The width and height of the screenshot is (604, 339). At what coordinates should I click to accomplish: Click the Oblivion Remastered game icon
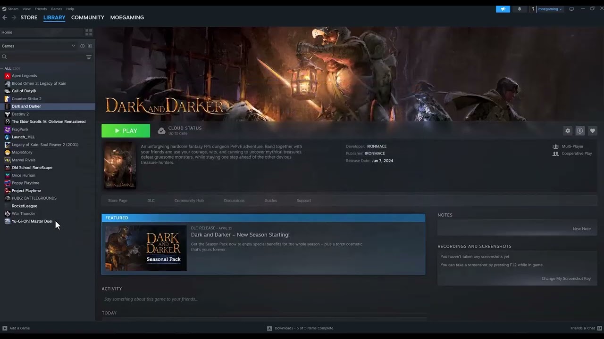[x=8, y=121]
